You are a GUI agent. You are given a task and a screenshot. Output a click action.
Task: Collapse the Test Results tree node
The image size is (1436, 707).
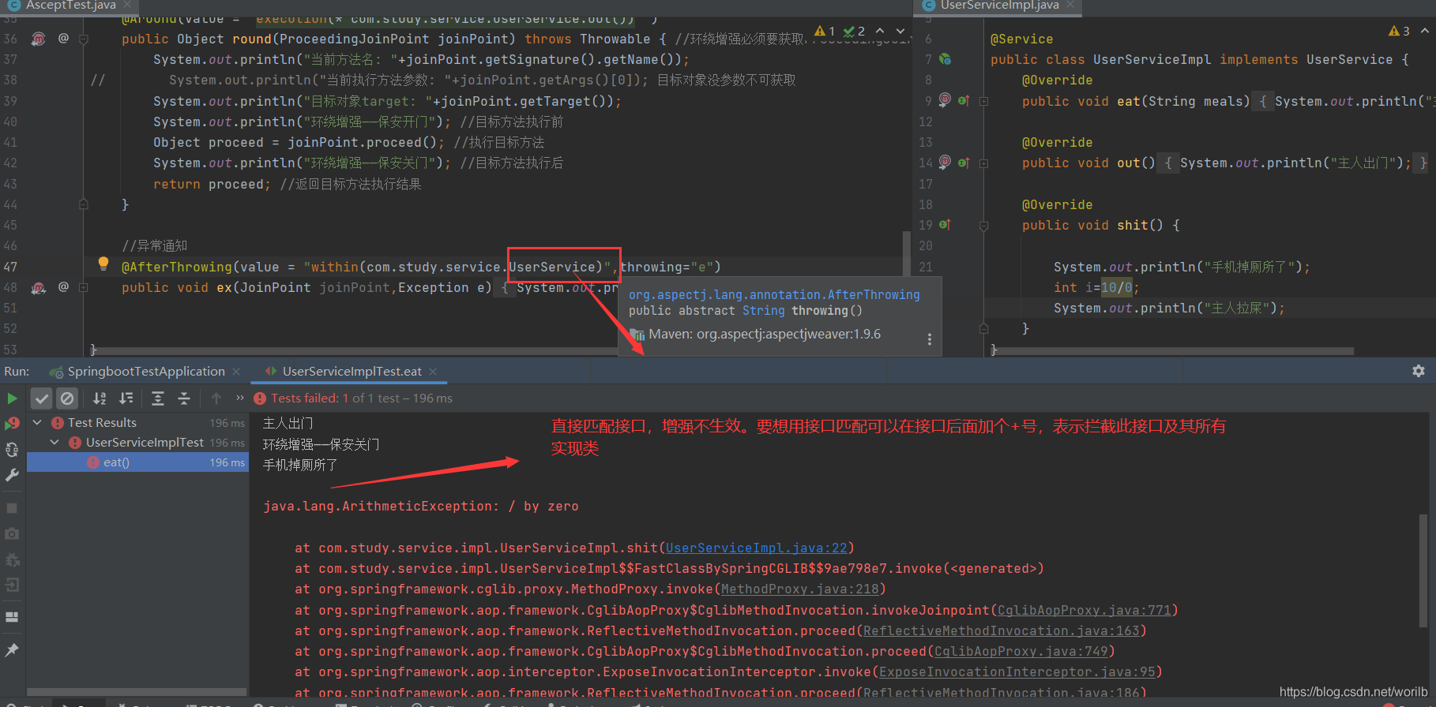click(x=37, y=423)
